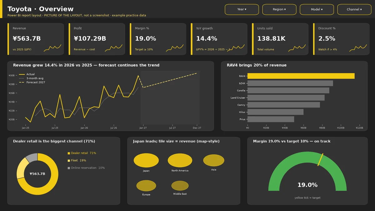Click the Forecast 2027 legend entry

pos(32,82)
